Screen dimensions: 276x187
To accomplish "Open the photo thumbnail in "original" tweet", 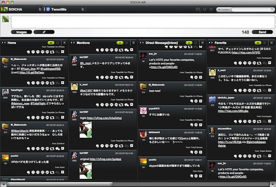I will pos(85,170).
